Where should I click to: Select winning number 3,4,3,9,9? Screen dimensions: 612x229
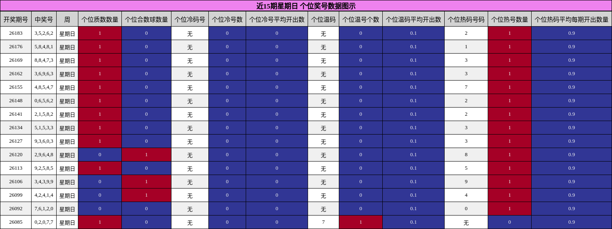coord(44,182)
